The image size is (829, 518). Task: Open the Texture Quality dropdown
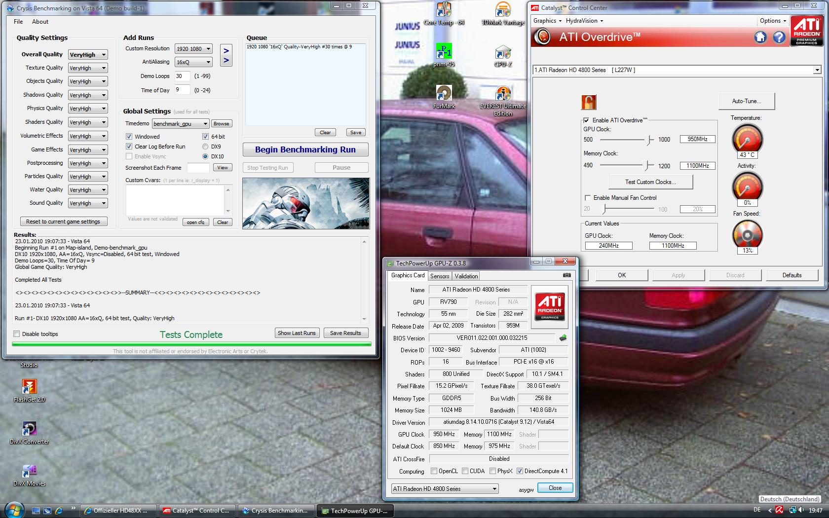(88, 68)
